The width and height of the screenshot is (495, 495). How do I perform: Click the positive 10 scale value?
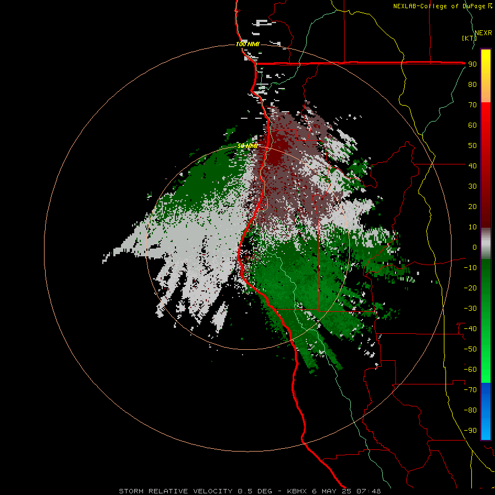[x=472, y=227]
